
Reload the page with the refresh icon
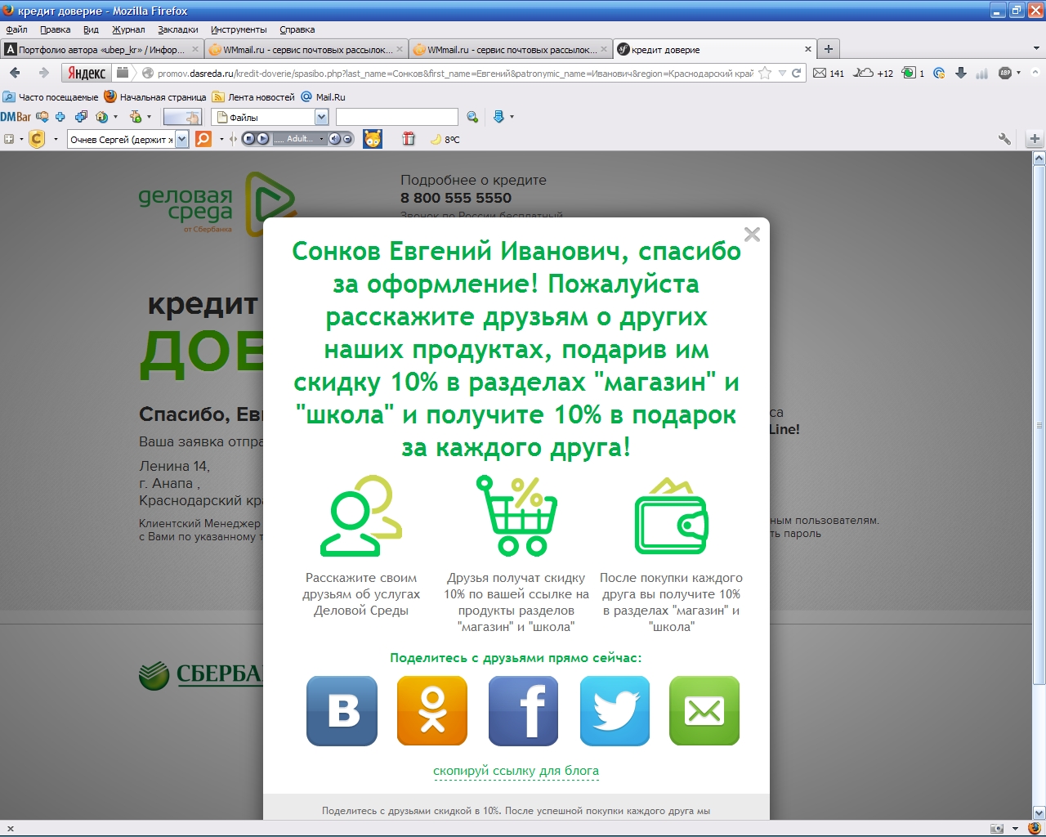click(796, 73)
